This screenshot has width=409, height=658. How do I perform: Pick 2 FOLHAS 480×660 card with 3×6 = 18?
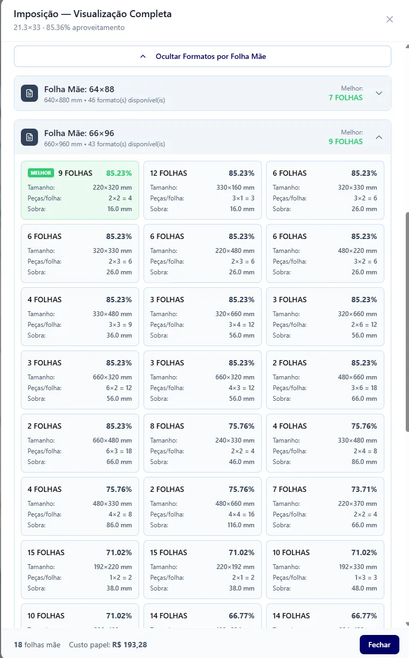[x=325, y=380]
